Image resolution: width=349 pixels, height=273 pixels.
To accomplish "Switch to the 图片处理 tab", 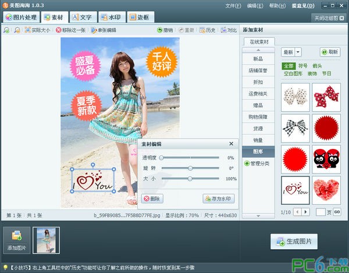I will tap(22, 17).
